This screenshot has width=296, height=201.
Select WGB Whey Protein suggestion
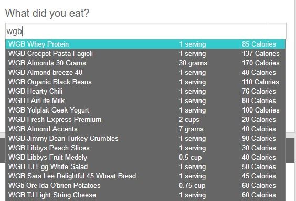(145, 44)
